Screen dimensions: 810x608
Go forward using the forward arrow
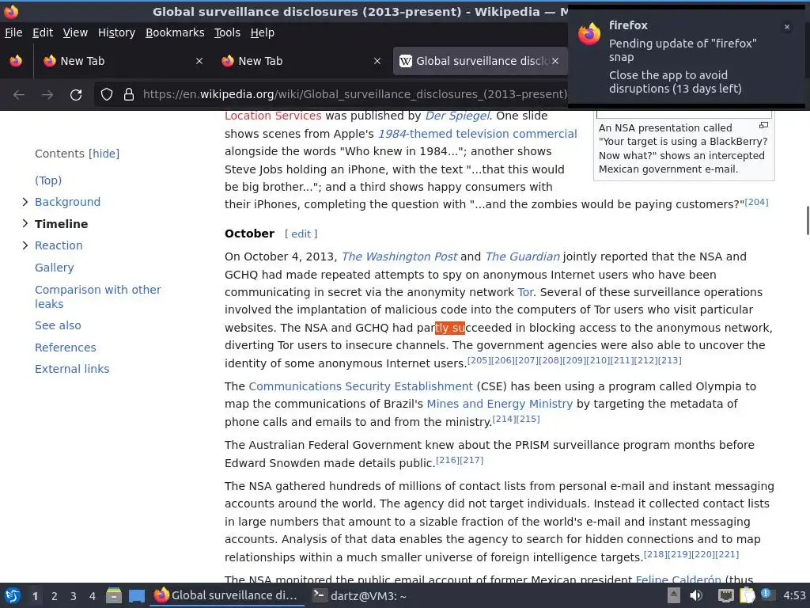click(x=47, y=95)
